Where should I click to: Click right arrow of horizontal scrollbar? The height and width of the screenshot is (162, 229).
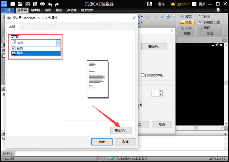click(x=222, y=128)
